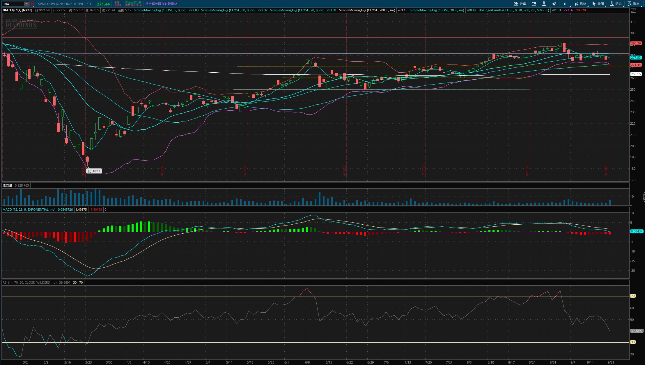Click the 日:9/21/20 date cell
This screenshot has width=645, height=365.
click(42, 10)
